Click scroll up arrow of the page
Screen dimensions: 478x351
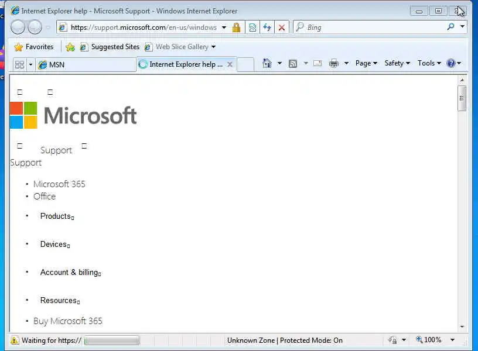462,80
